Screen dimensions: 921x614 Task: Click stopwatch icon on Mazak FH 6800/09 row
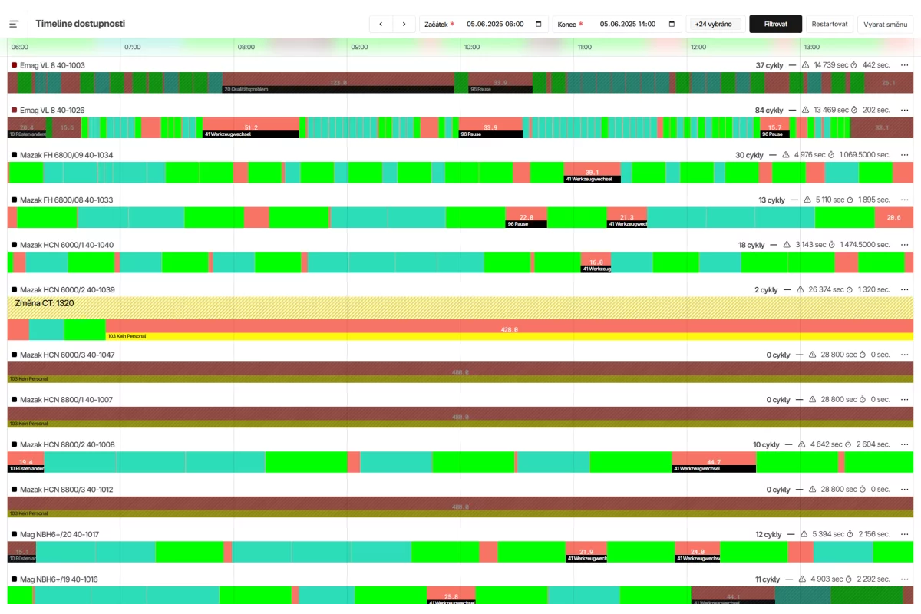click(830, 155)
